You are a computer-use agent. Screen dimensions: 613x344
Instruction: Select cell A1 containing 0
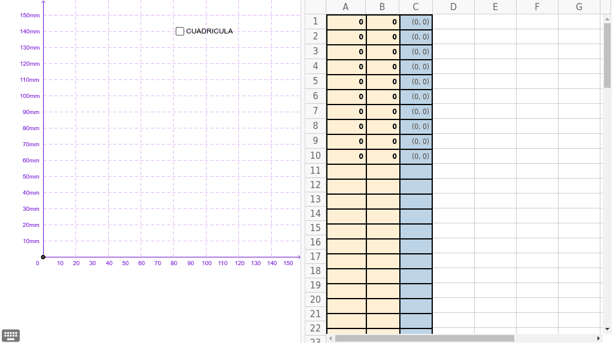pyautogui.click(x=347, y=22)
